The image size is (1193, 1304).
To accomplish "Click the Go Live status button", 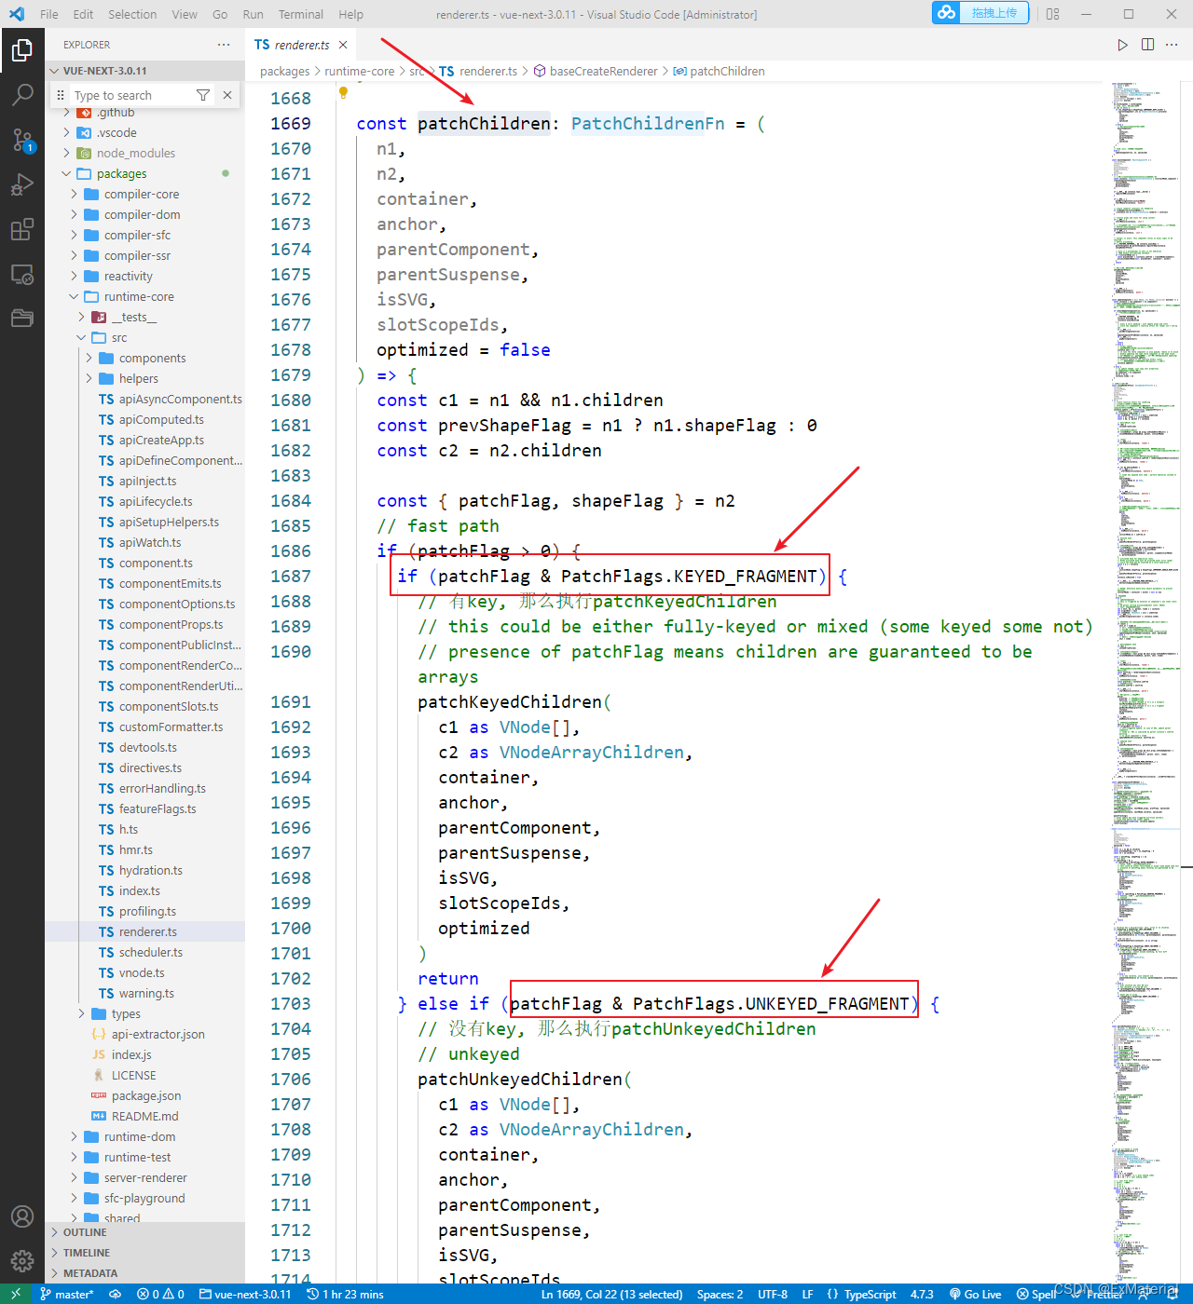I will (x=975, y=1294).
